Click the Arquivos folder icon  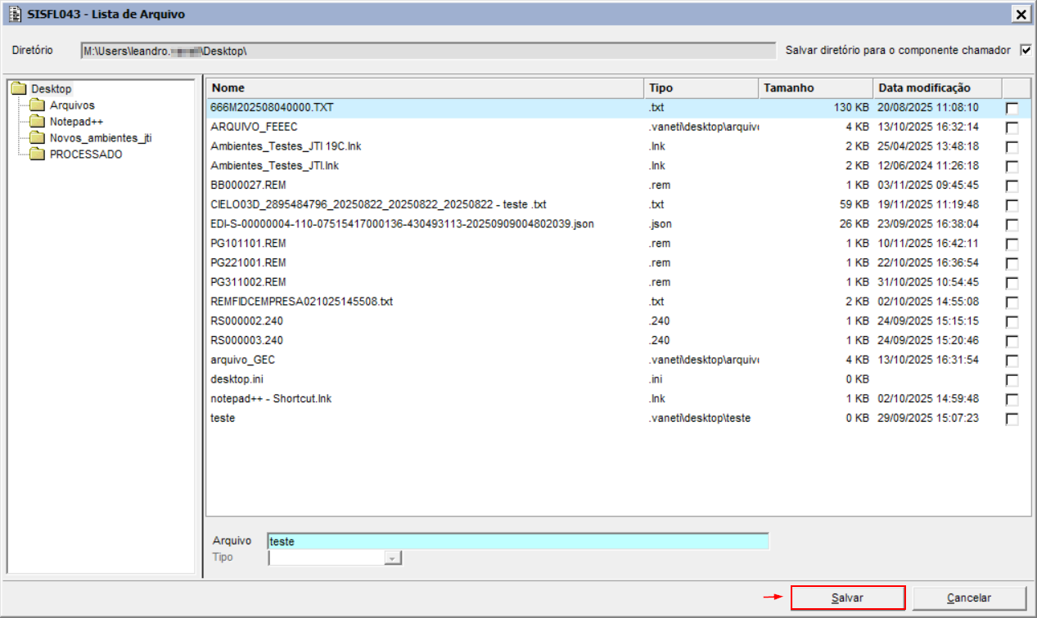(x=37, y=105)
